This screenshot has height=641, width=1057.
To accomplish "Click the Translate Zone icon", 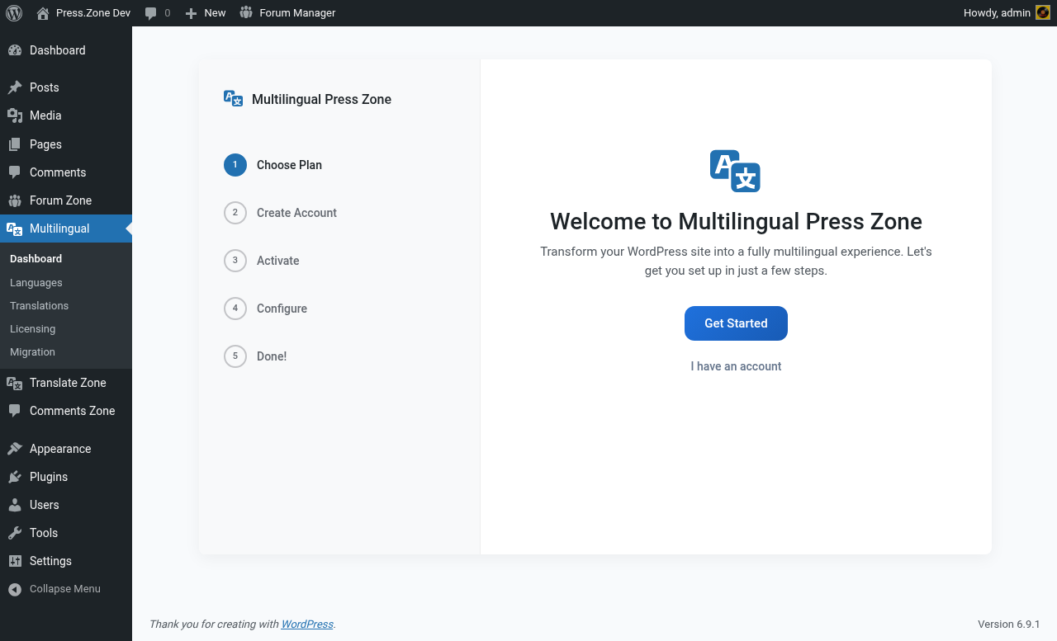I will [15, 383].
